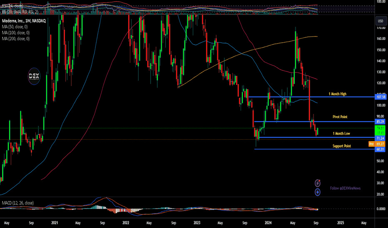This screenshot has width=388, height=228.
Task: Click the 2025 time axis label
Action: [341, 223]
